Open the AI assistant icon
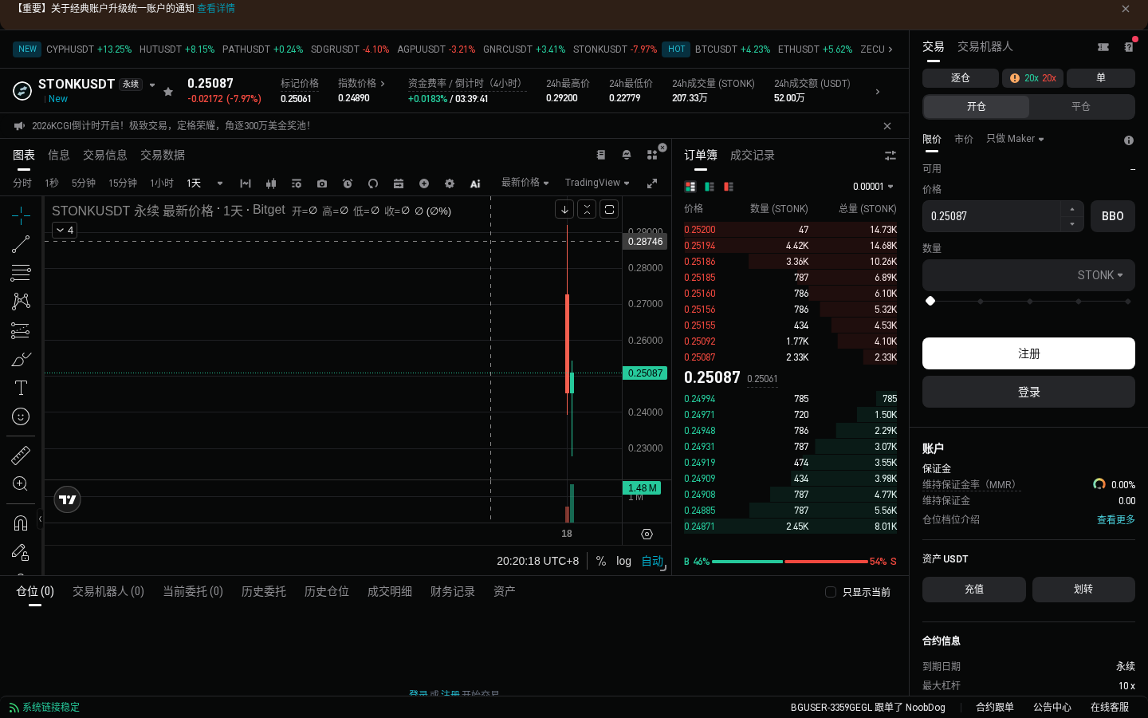This screenshot has width=1148, height=718. click(x=475, y=183)
